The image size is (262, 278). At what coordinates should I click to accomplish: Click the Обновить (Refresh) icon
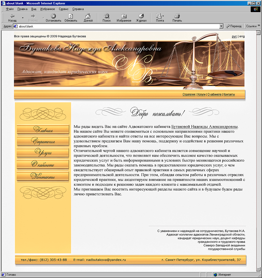tap(71, 16)
